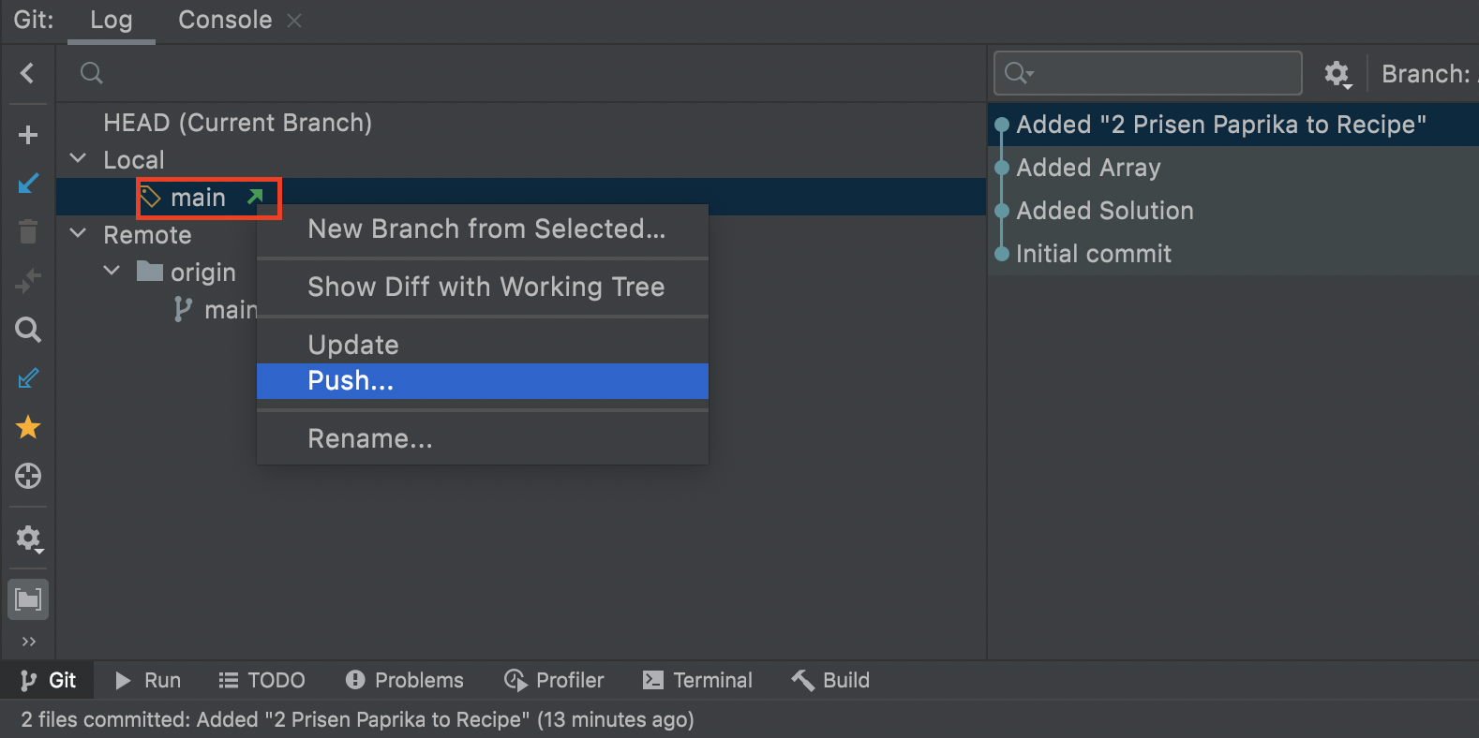Select the "Added Solution" commit
Image resolution: width=1479 pixels, height=738 pixels.
coord(1104,211)
